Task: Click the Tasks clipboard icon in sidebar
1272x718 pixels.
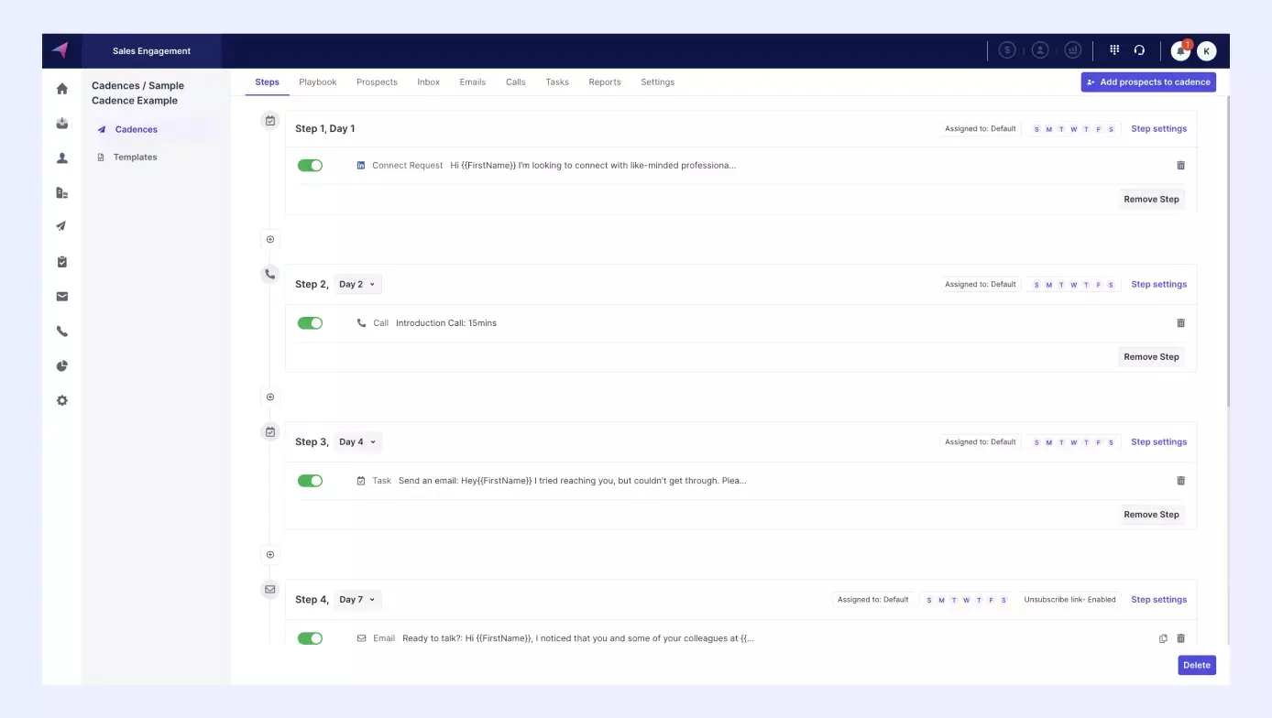Action: click(61, 261)
